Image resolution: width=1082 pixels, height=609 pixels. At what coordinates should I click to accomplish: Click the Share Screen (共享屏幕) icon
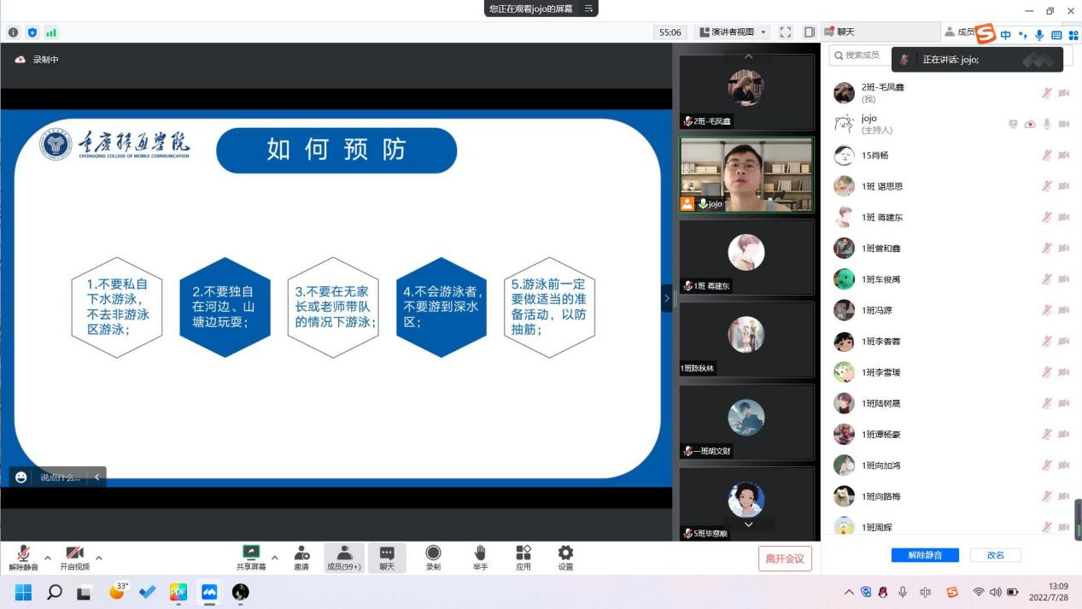point(251,553)
